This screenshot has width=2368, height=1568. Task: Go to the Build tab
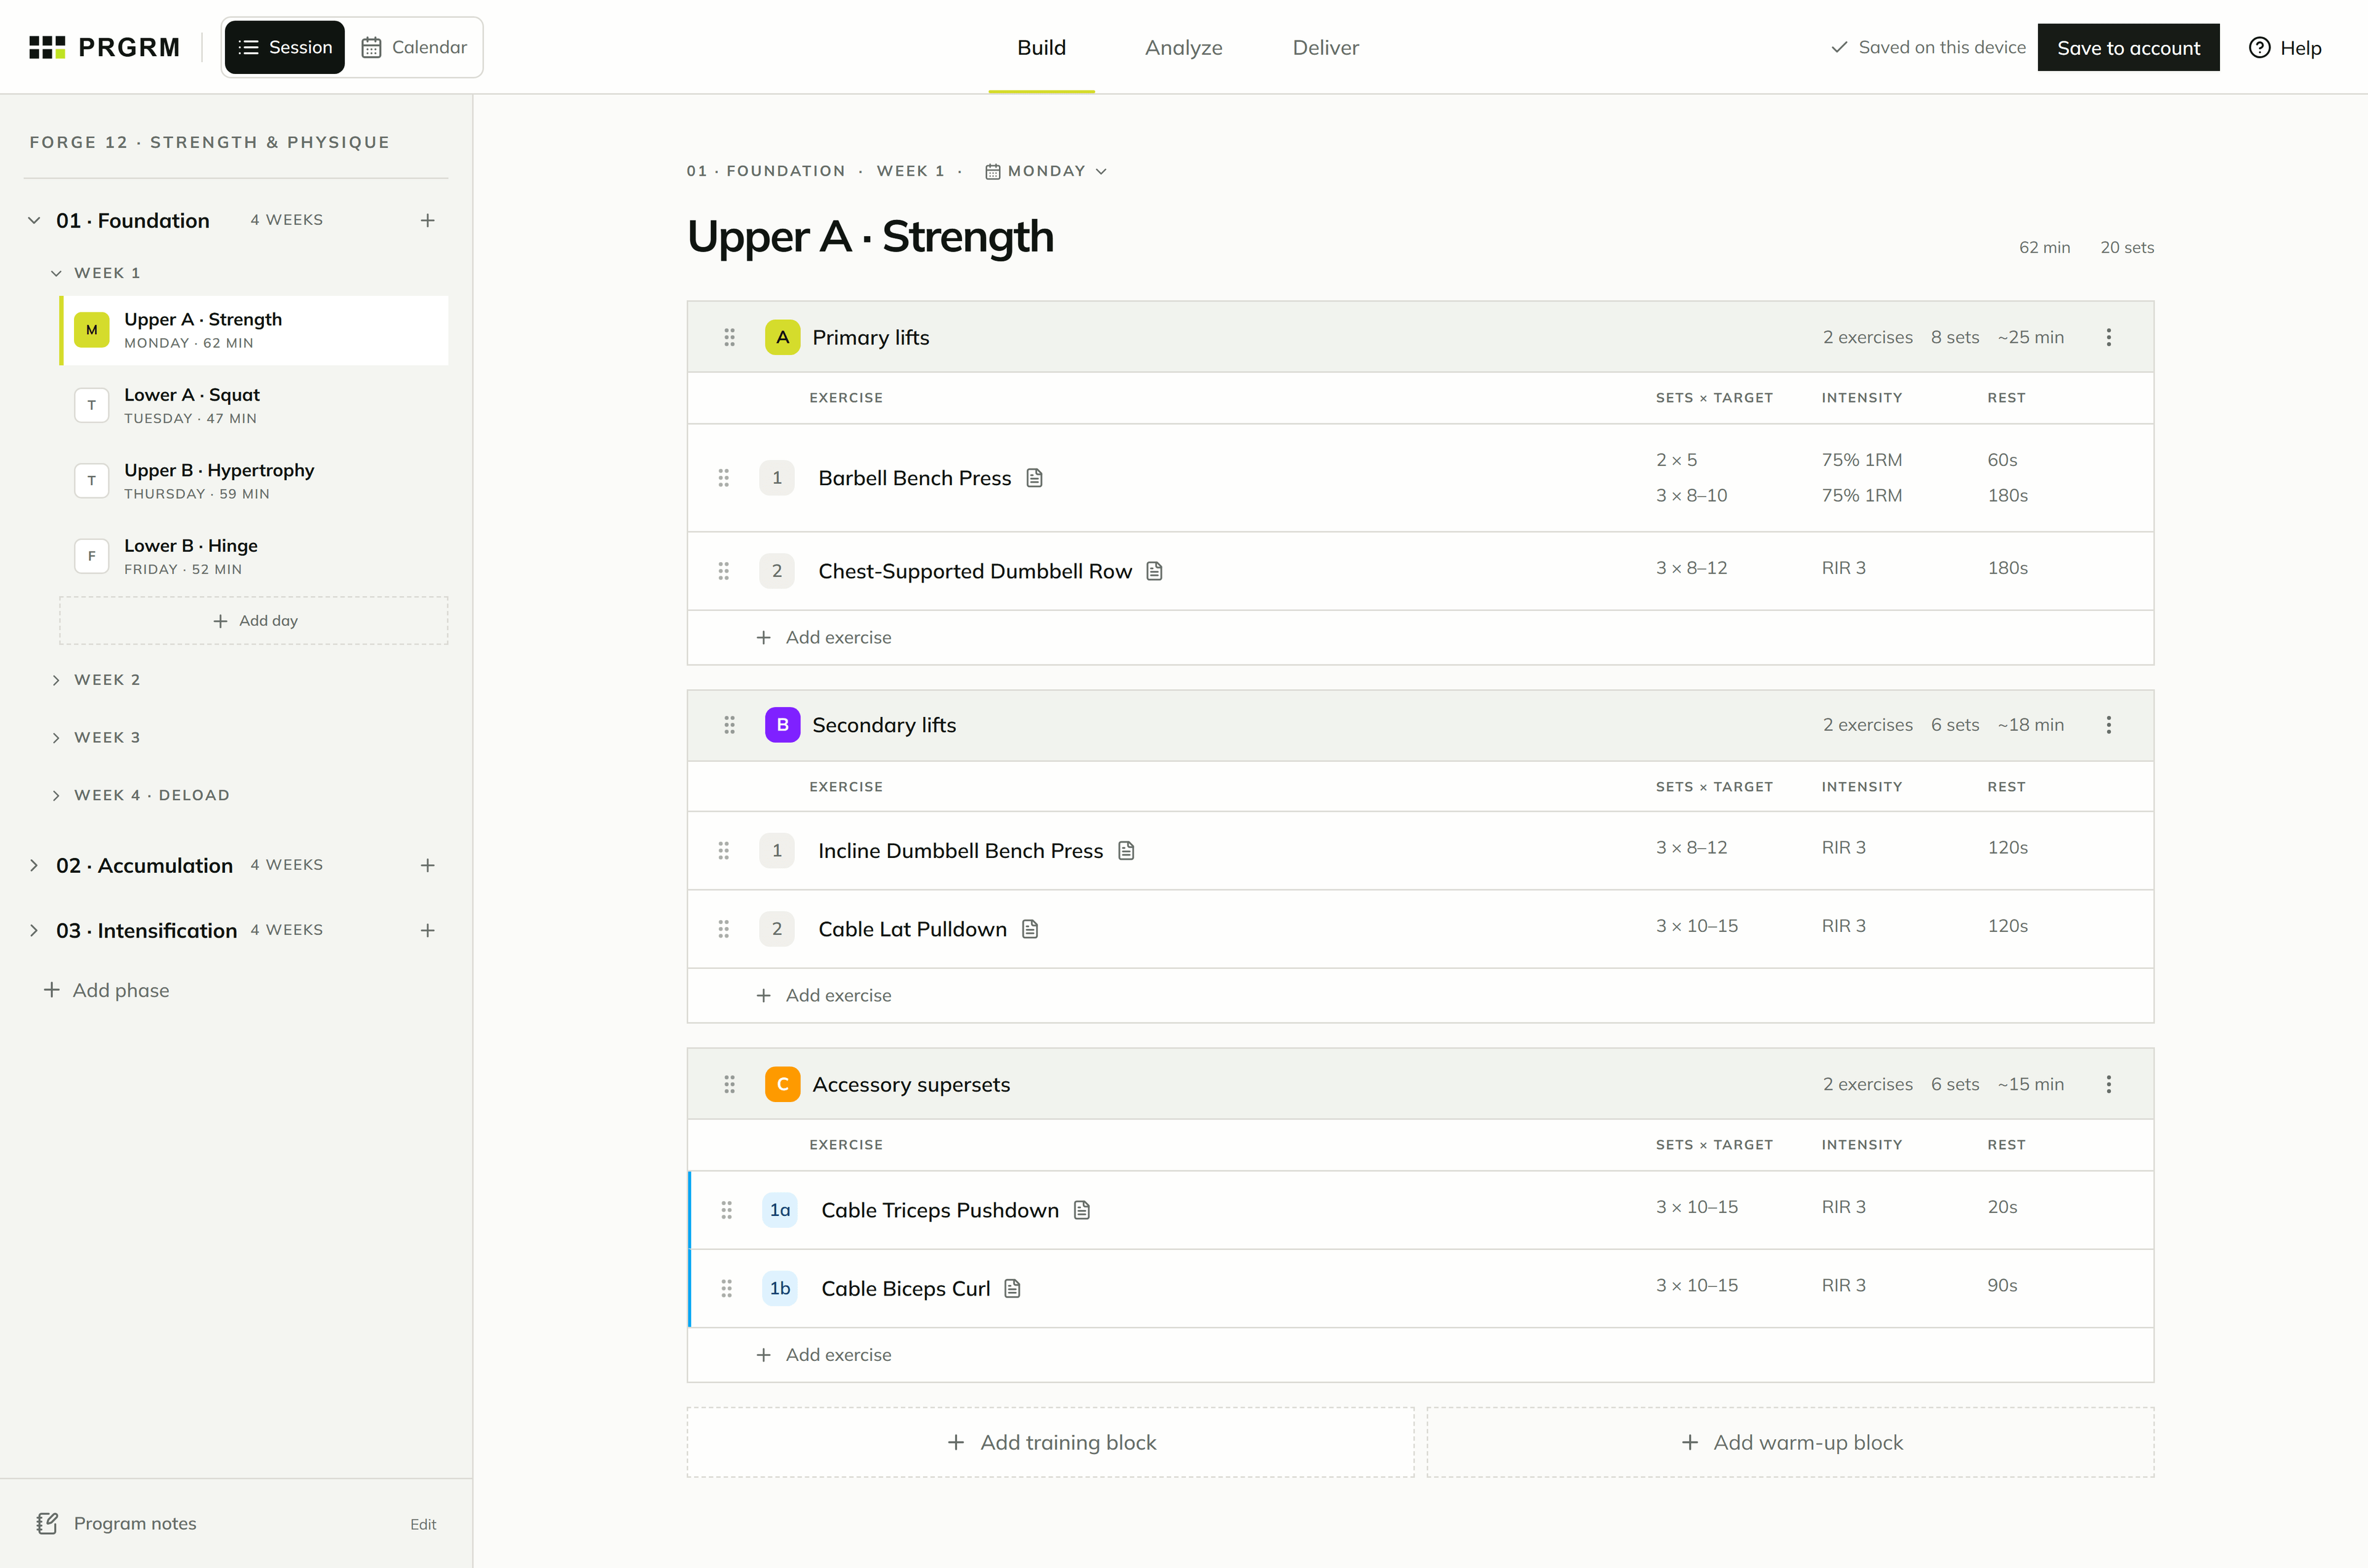pos(1042,47)
